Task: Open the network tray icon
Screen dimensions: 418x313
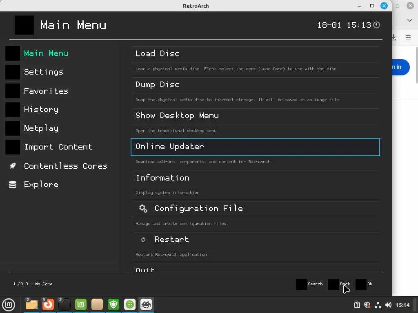Action: [x=378, y=305]
